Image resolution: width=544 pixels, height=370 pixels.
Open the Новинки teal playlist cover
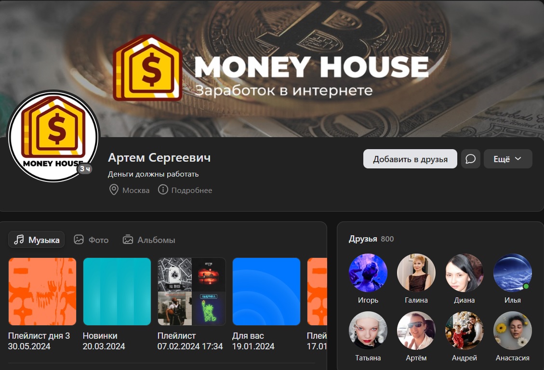pos(117,292)
